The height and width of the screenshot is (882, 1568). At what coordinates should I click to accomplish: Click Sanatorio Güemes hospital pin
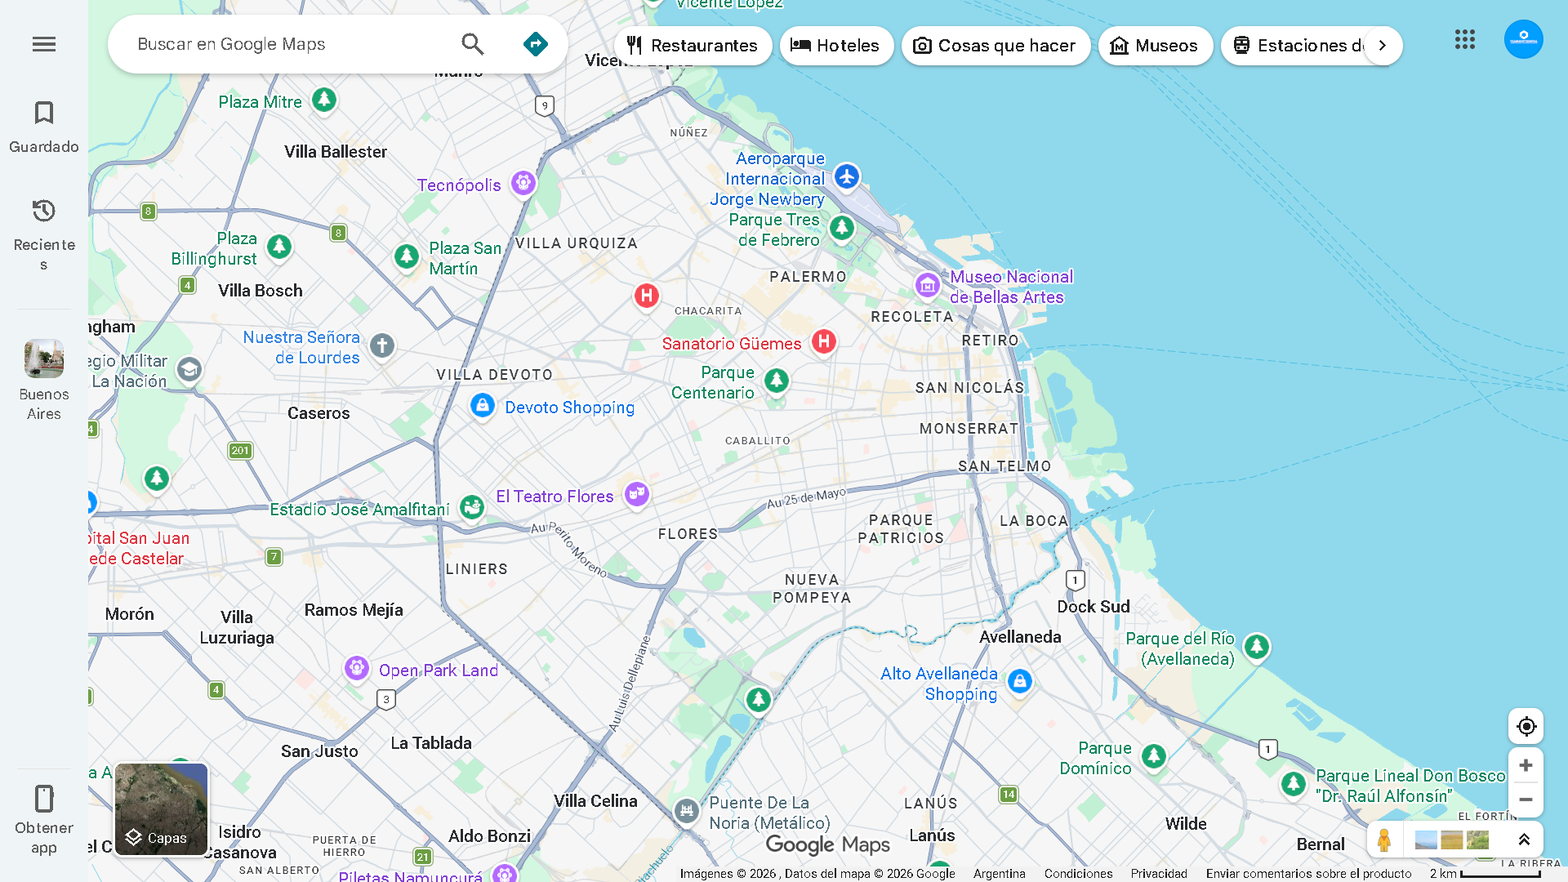click(824, 341)
